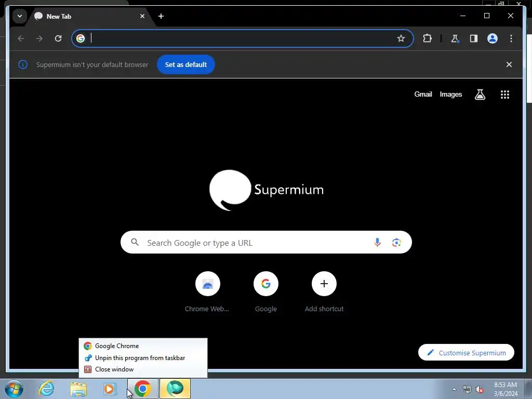Click the Supermium taskbar icon

pos(175,389)
